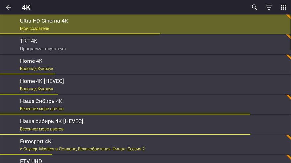The height and width of the screenshot is (163, 291).
Task: Click the "Водопад Кукраук" program under Home 4K
Action: point(36,69)
